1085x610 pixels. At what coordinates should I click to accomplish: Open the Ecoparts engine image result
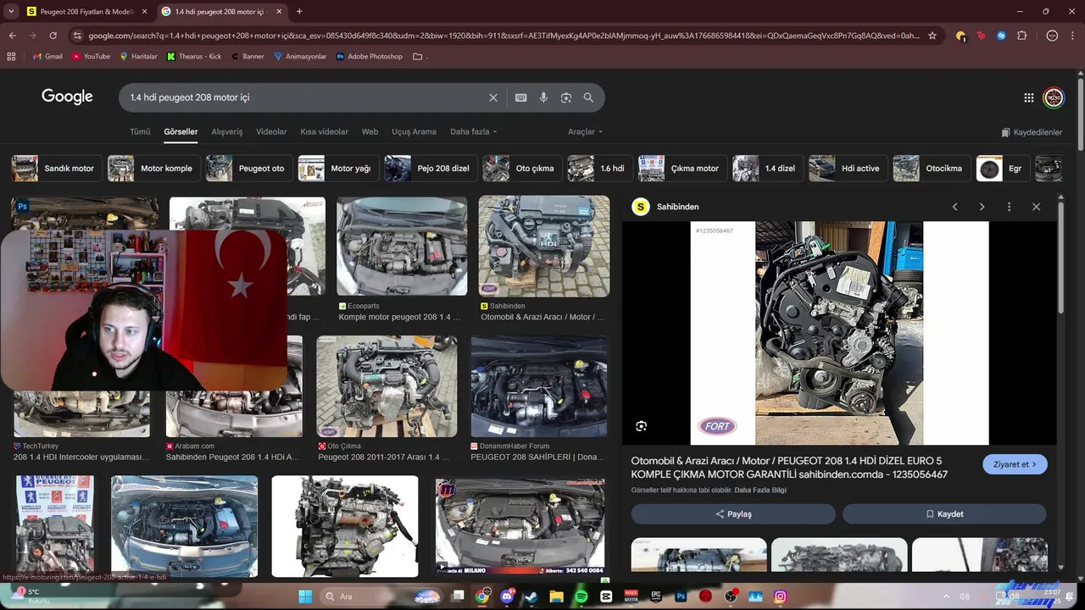pos(402,247)
